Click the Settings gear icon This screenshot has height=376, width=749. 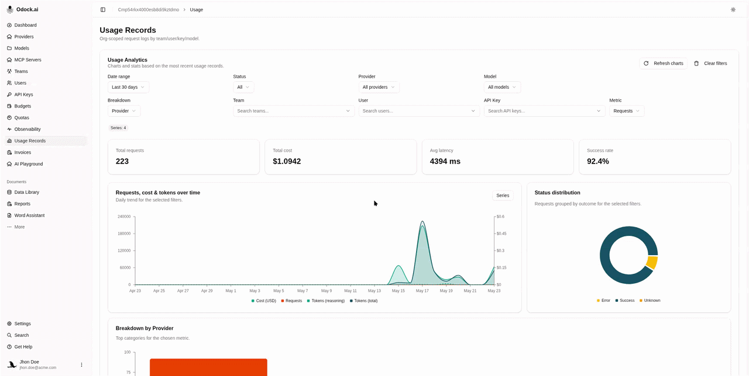(x=9, y=323)
